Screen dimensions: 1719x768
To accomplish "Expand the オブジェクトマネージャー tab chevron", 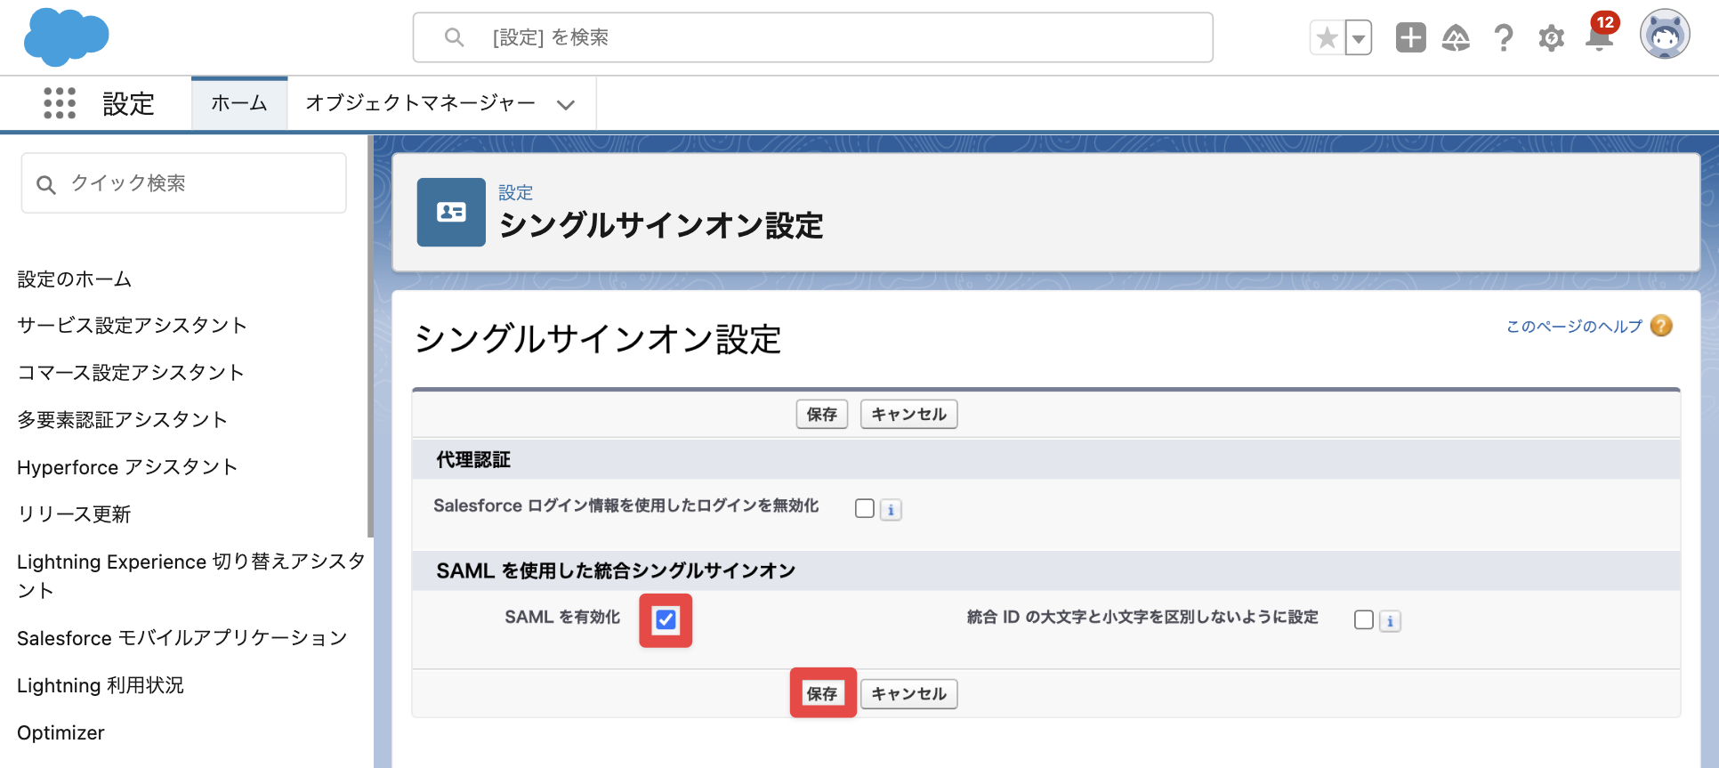I will (565, 105).
